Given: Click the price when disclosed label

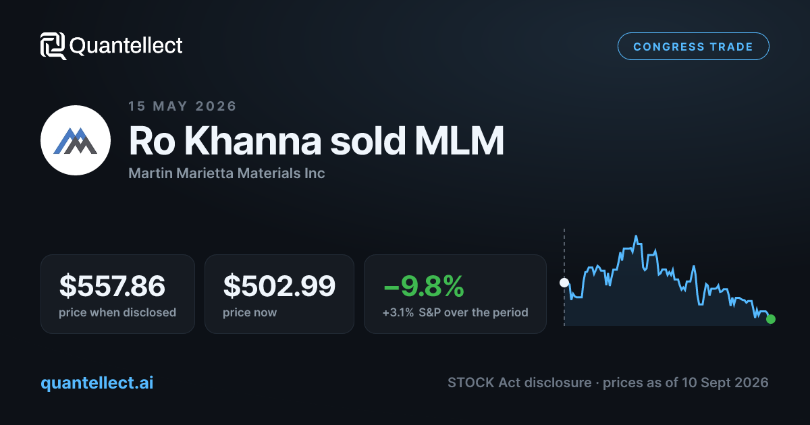Looking at the screenshot, I should click(117, 312).
